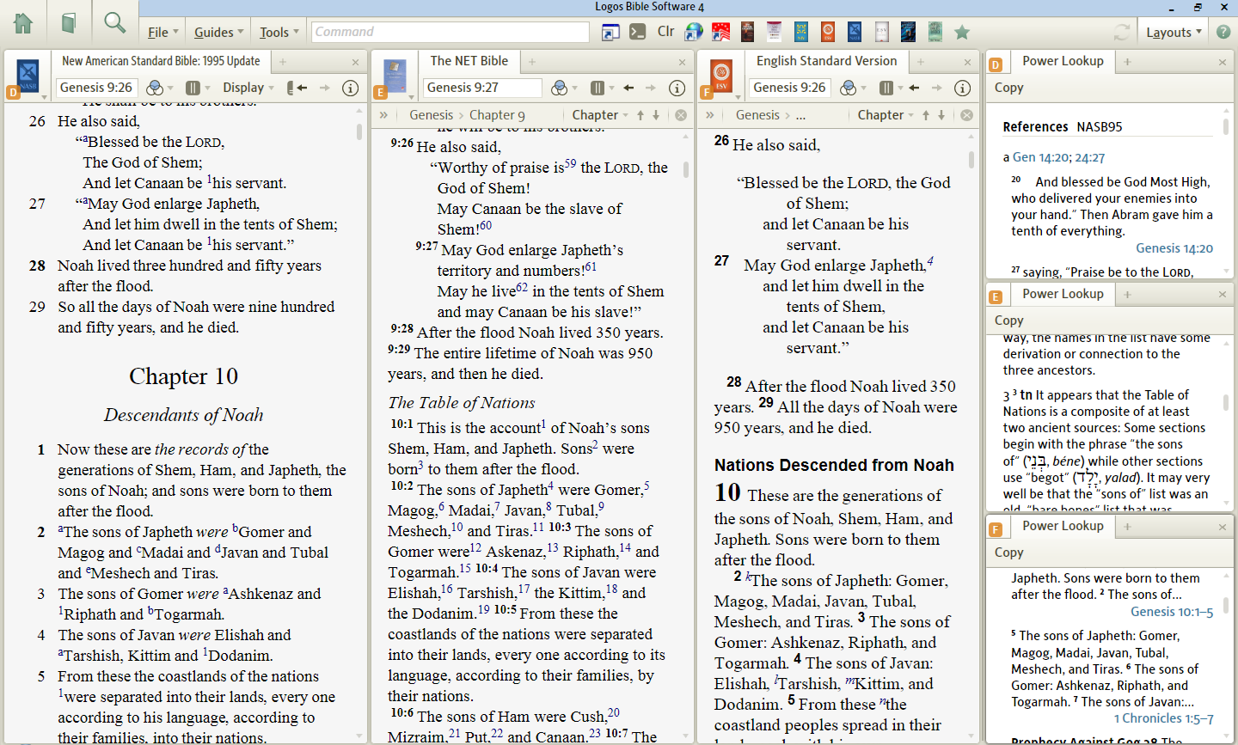1238x745 pixels.
Task: Open NASB panel visual filters icon
Action: coord(155,88)
